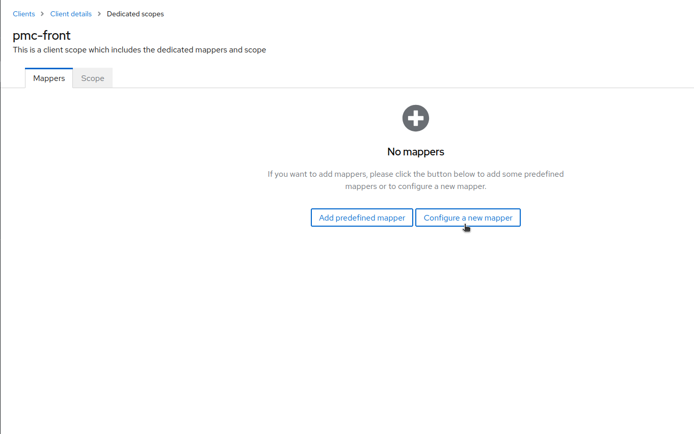Click the line starting "If you want to add mappers"

pos(415,174)
